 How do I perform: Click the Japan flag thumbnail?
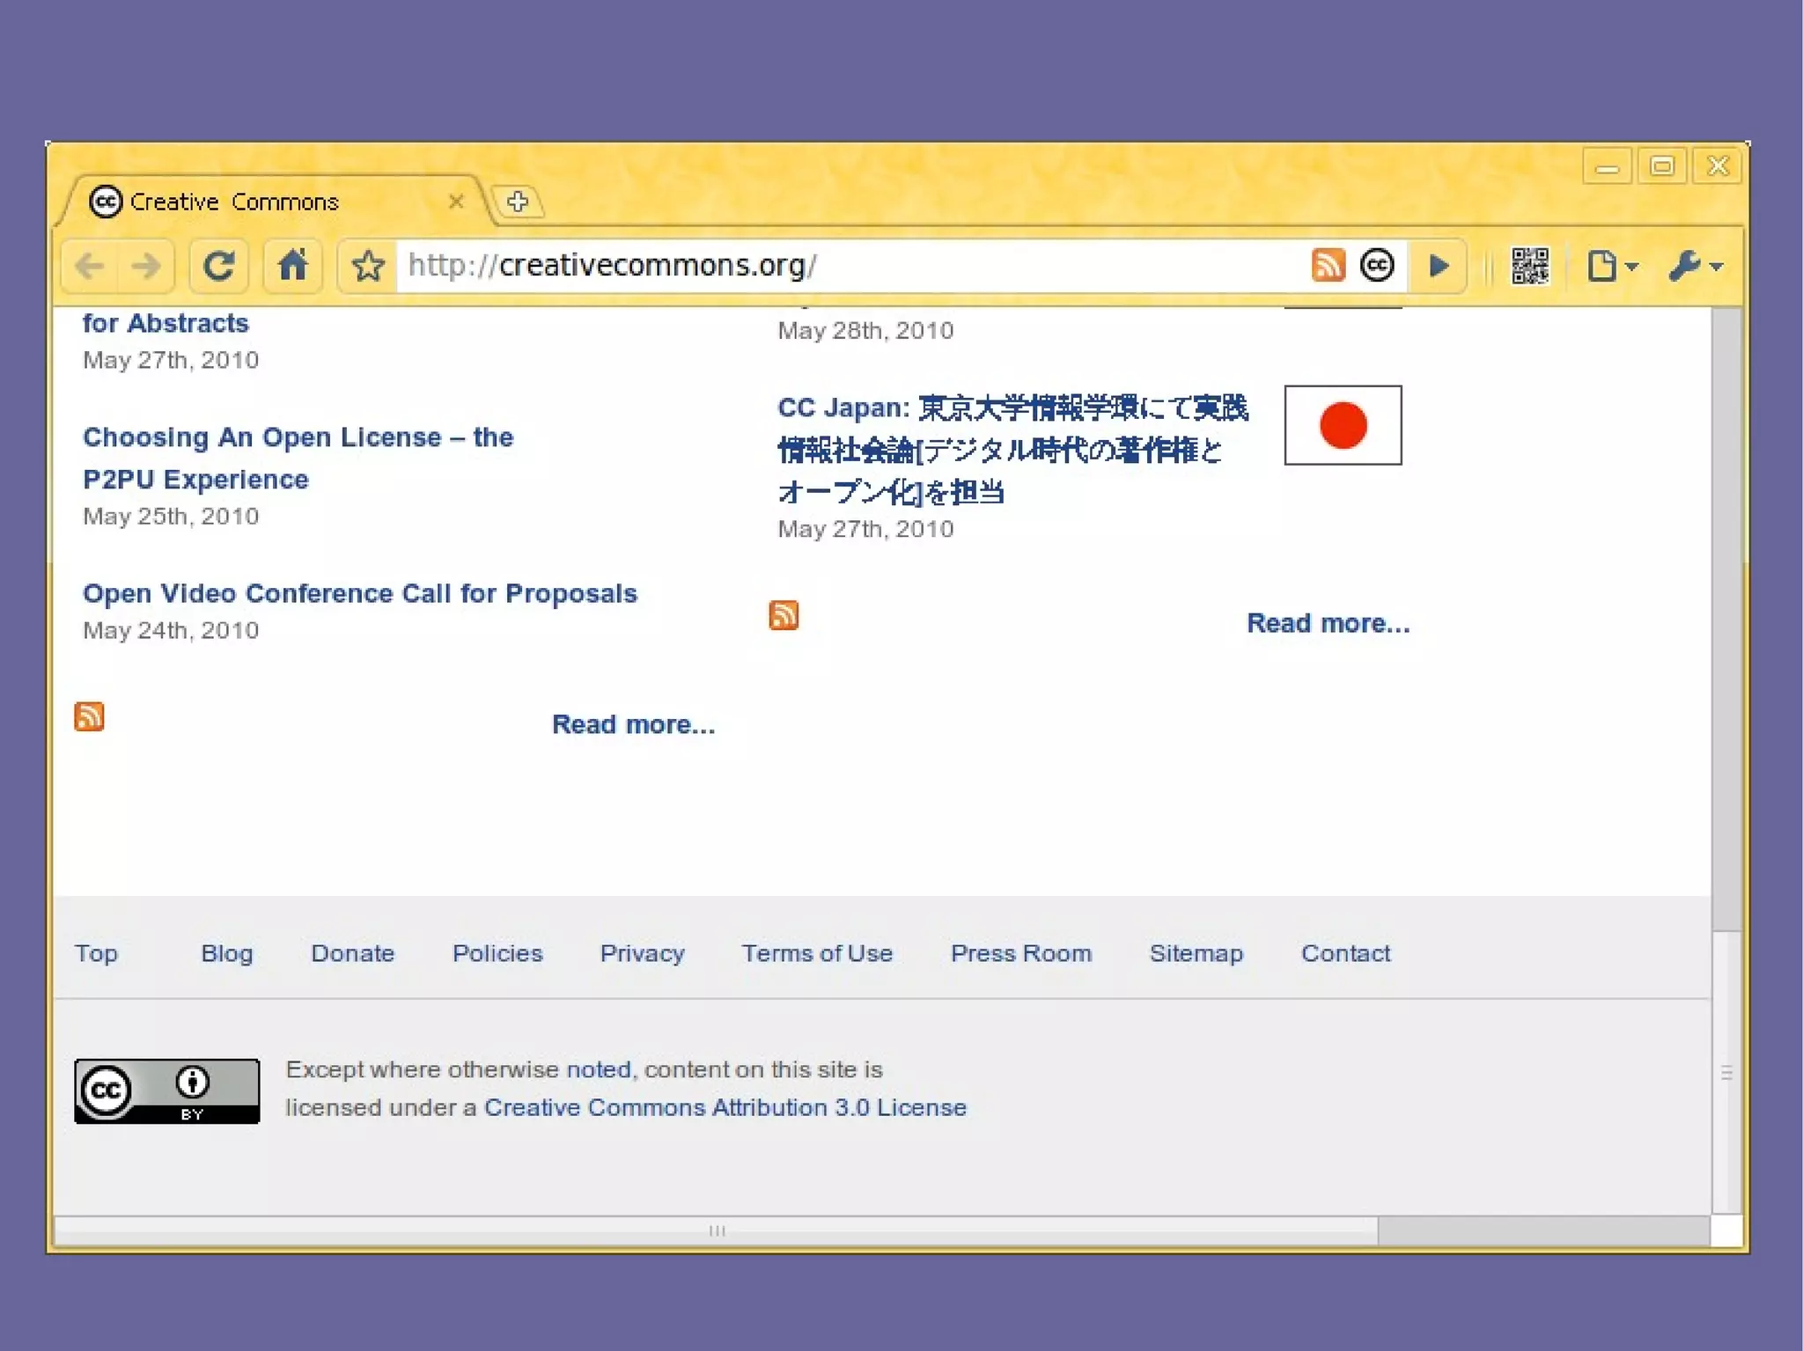pyautogui.click(x=1343, y=425)
